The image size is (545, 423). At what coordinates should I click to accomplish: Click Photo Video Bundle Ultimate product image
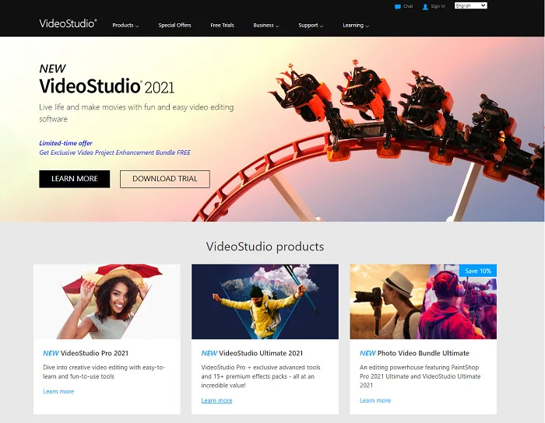click(423, 302)
